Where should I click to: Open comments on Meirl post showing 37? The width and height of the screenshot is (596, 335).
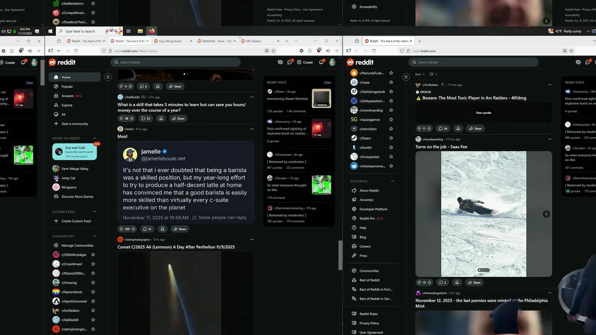coord(147,229)
